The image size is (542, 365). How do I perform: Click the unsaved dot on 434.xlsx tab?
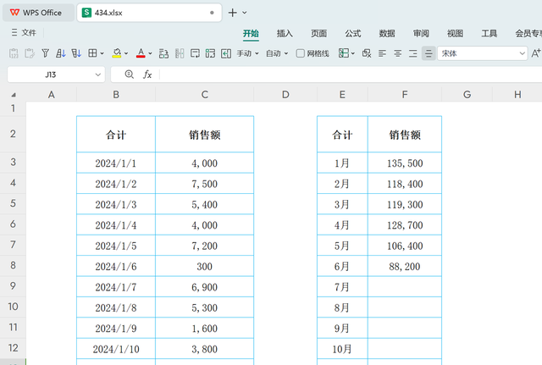(212, 13)
